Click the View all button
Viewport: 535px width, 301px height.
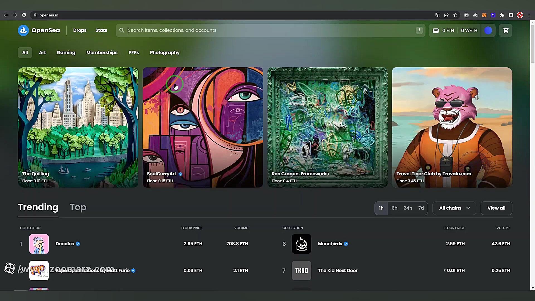pyautogui.click(x=497, y=208)
